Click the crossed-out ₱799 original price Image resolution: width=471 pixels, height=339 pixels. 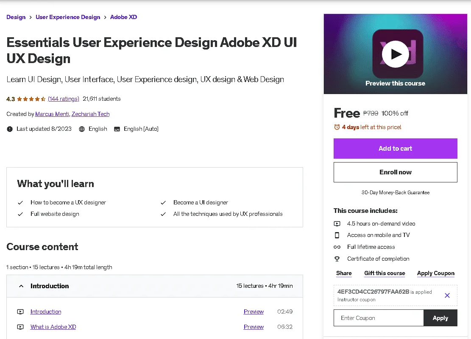pyautogui.click(x=371, y=113)
